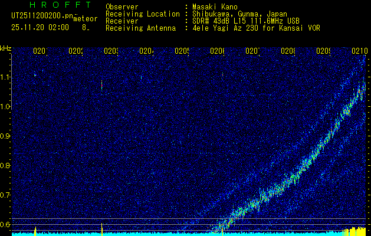Click the 0210 time marker
The image size is (371, 236).
click(x=360, y=51)
